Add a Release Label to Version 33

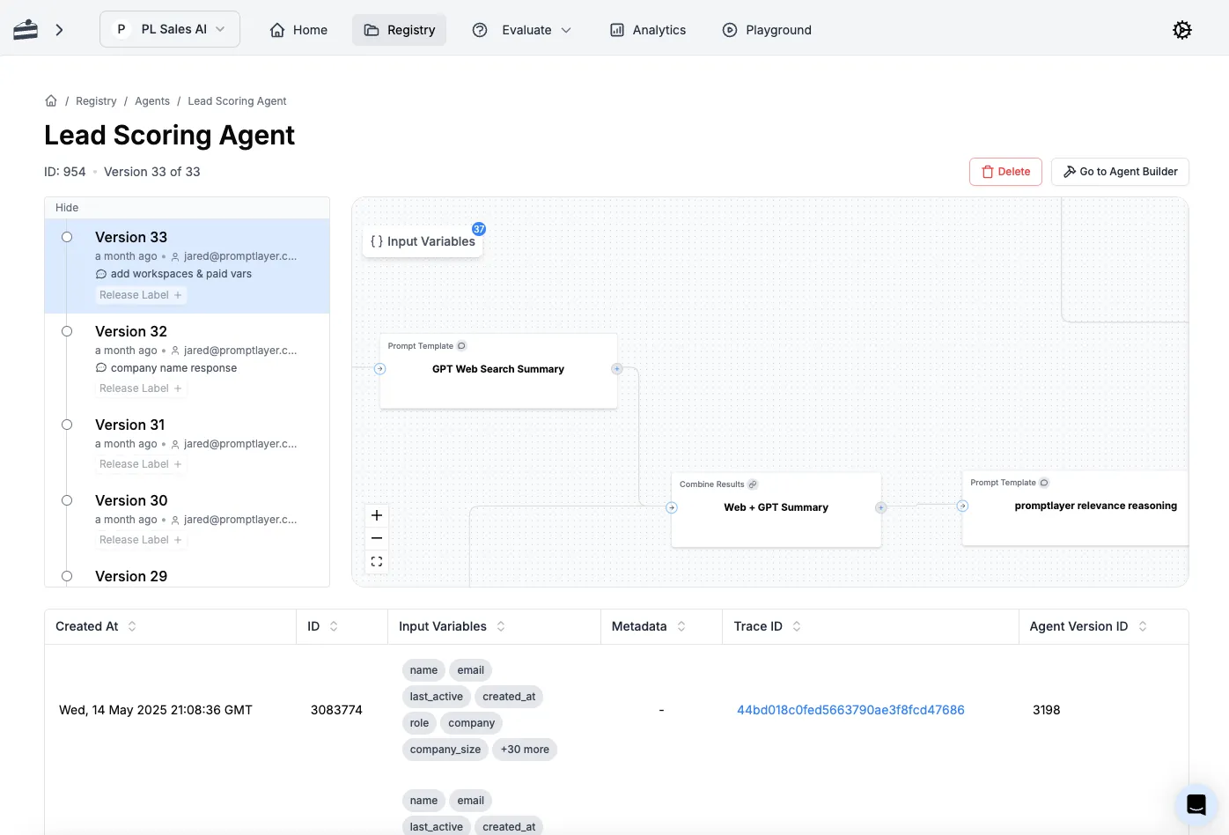141,295
